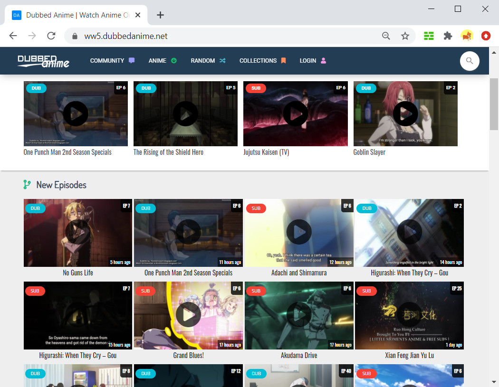The height and width of the screenshot is (387, 499).
Task: Click the address bar URL field
Action: coord(223,36)
